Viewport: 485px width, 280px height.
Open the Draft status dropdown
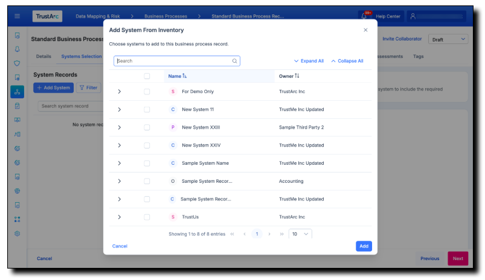(x=448, y=39)
